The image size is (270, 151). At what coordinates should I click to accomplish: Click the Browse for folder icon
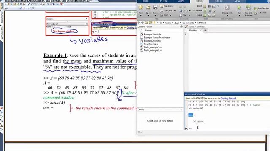click(150, 23)
